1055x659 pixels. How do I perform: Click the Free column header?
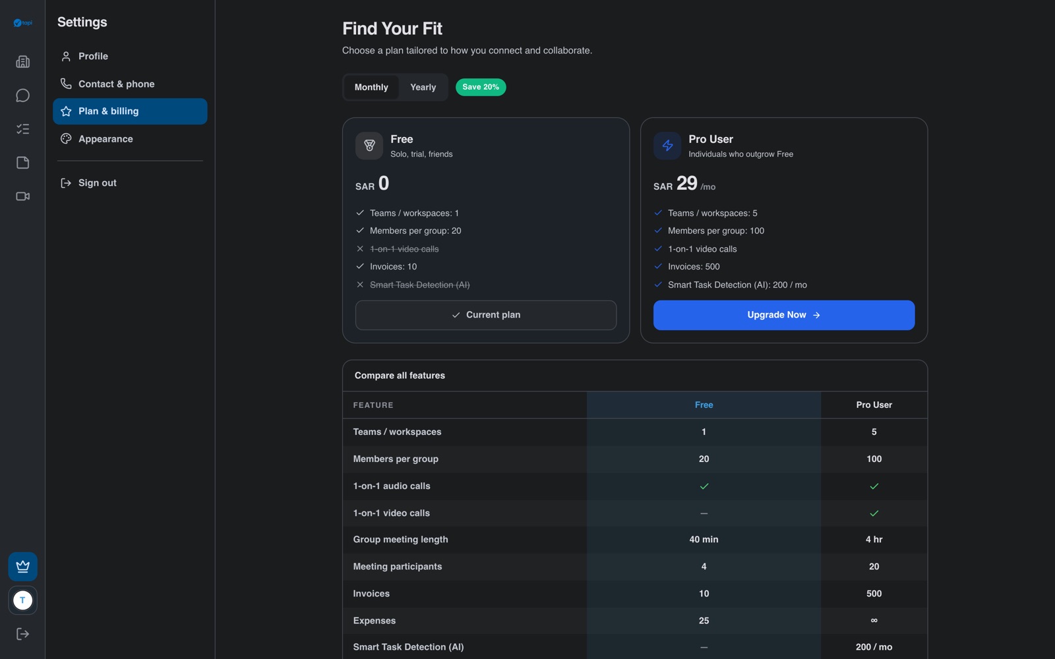click(704, 405)
